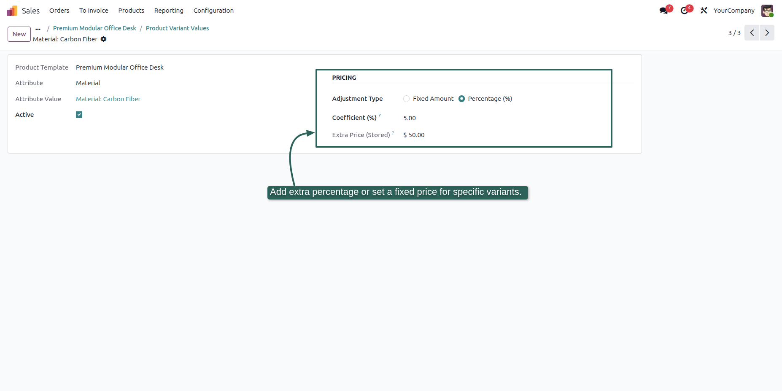Open the developer tools icon

704,11
